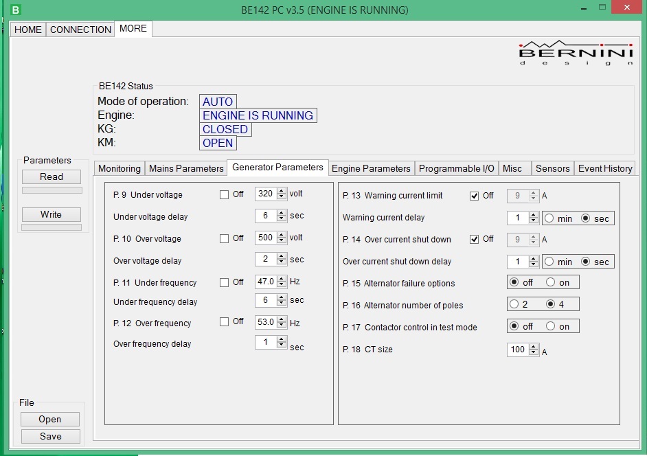The height and width of the screenshot is (456, 647).
Task: Click the KG CLOSED status box
Action: click(x=225, y=129)
